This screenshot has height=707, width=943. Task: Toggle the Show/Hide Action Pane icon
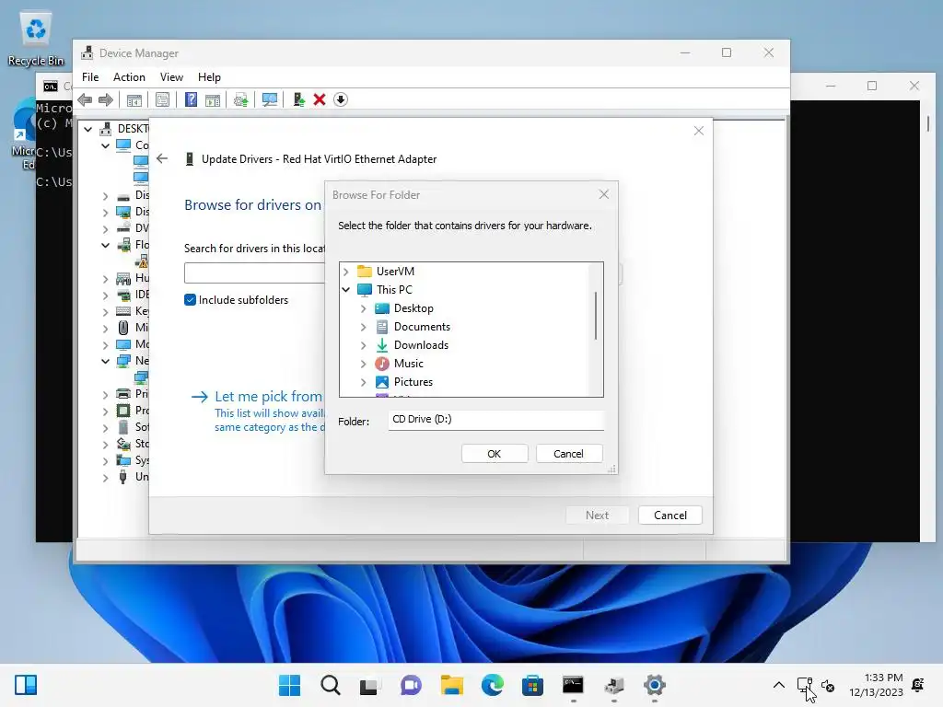pos(213,99)
